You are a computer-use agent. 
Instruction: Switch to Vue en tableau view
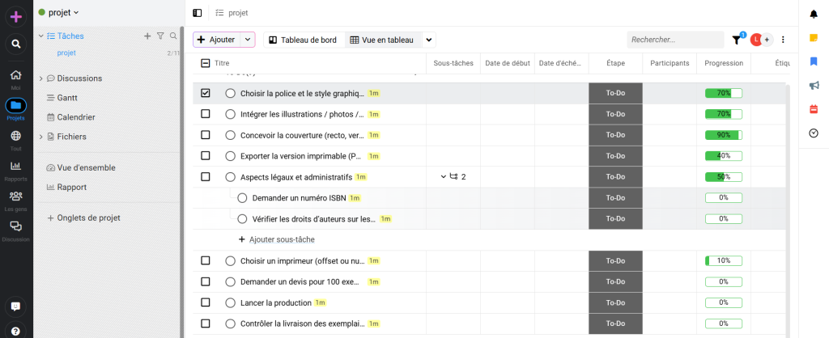383,40
